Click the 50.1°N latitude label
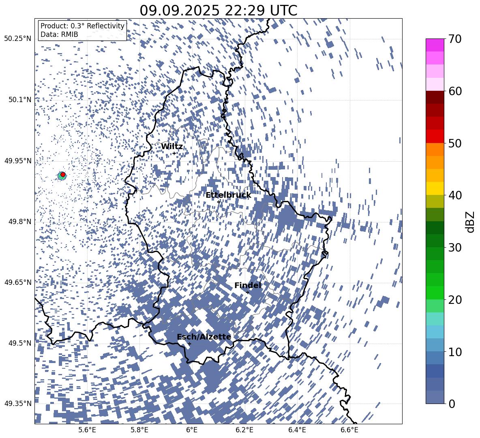This screenshot has height=438, width=480. point(20,100)
